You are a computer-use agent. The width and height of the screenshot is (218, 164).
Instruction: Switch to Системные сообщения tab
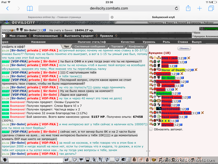[90, 46]
